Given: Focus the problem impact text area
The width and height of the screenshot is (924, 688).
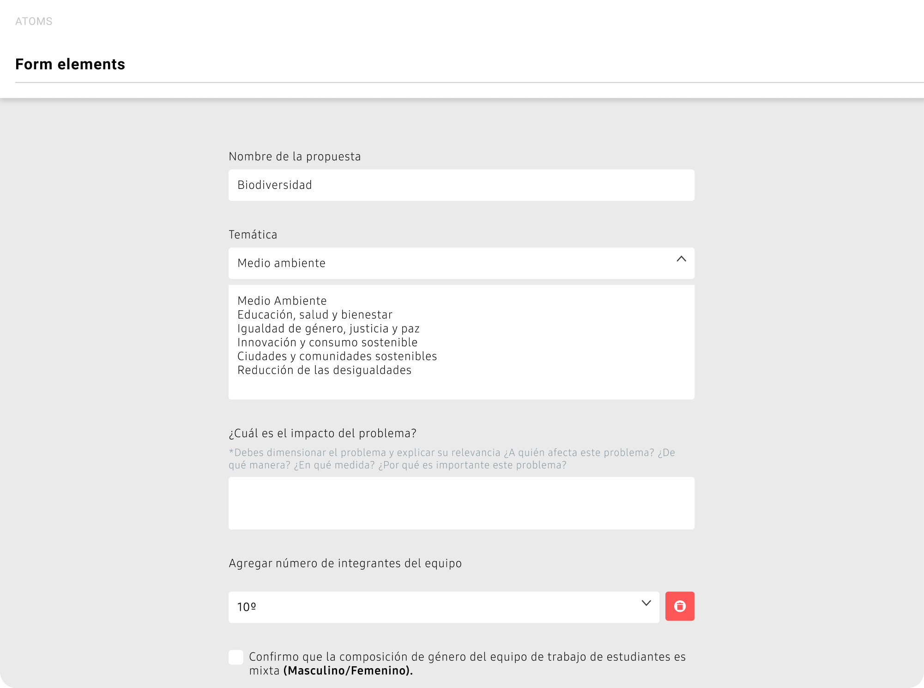Looking at the screenshot, I should (461, 503).
